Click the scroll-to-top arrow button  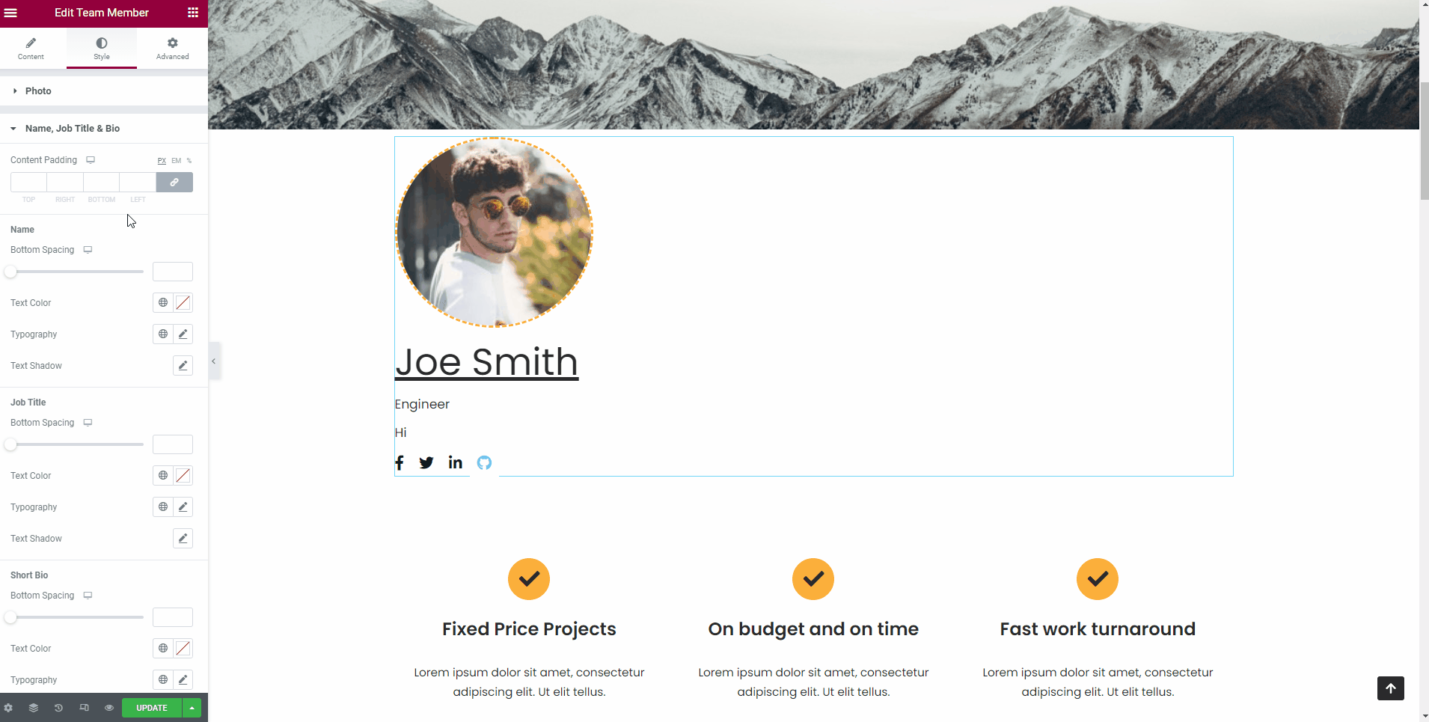1390,688
